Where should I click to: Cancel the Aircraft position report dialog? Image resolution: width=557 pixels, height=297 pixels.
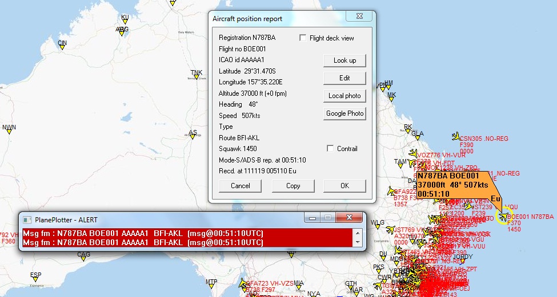pyautogui.click(x=240, y=186)
